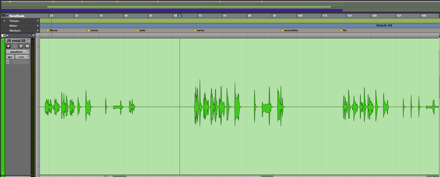Image resolution: width=440 pixels, height=177 pixels.
Task: Click the Tempo ruler label
Action: (14, 21)
